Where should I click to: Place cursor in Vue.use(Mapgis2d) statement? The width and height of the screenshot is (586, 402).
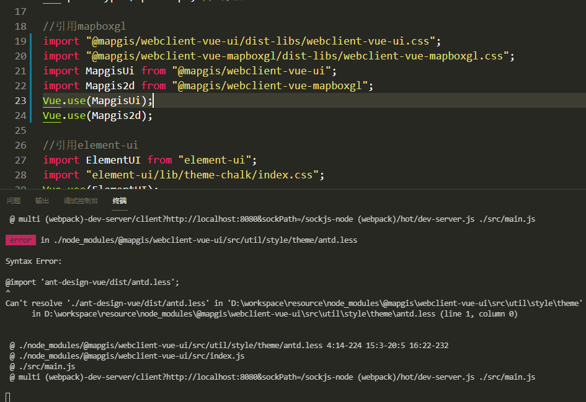click(x=97, y=116)
